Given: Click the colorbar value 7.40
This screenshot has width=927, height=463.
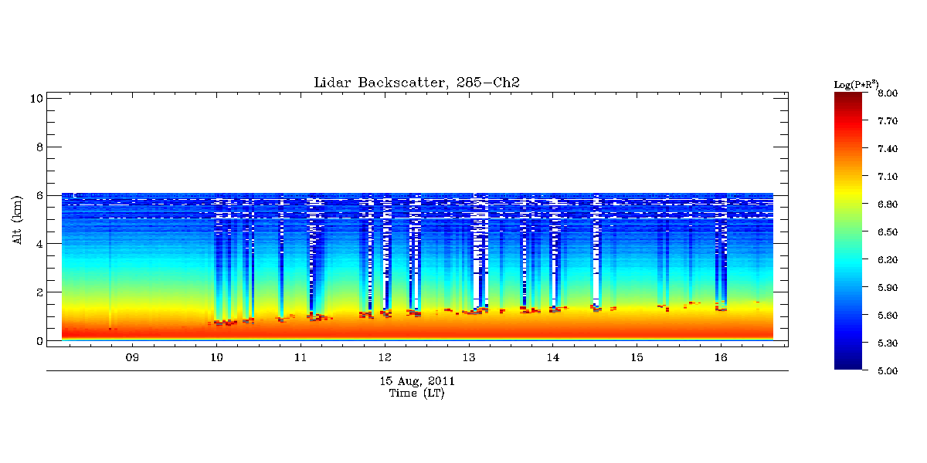Looking at the screenshot, I should click(x=888, y=149).
